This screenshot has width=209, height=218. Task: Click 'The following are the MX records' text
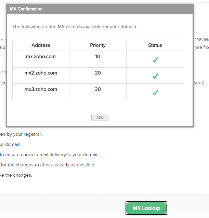[75, 27]
